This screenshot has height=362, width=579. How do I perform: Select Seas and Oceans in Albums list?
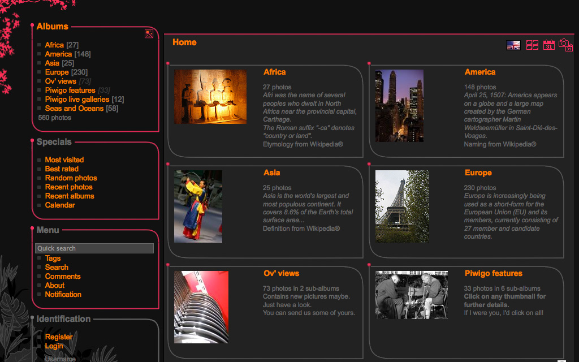(74, 109)
